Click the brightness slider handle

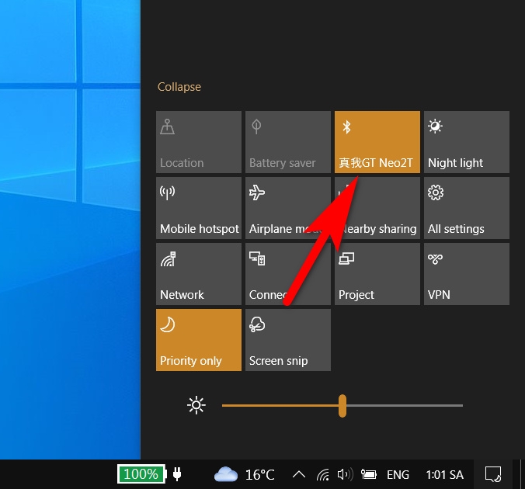click(x=342, y=406)
